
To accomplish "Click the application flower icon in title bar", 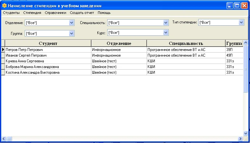I will pos(4,6).
